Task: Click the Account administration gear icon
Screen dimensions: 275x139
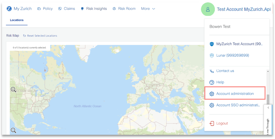Action: [212, 94]
